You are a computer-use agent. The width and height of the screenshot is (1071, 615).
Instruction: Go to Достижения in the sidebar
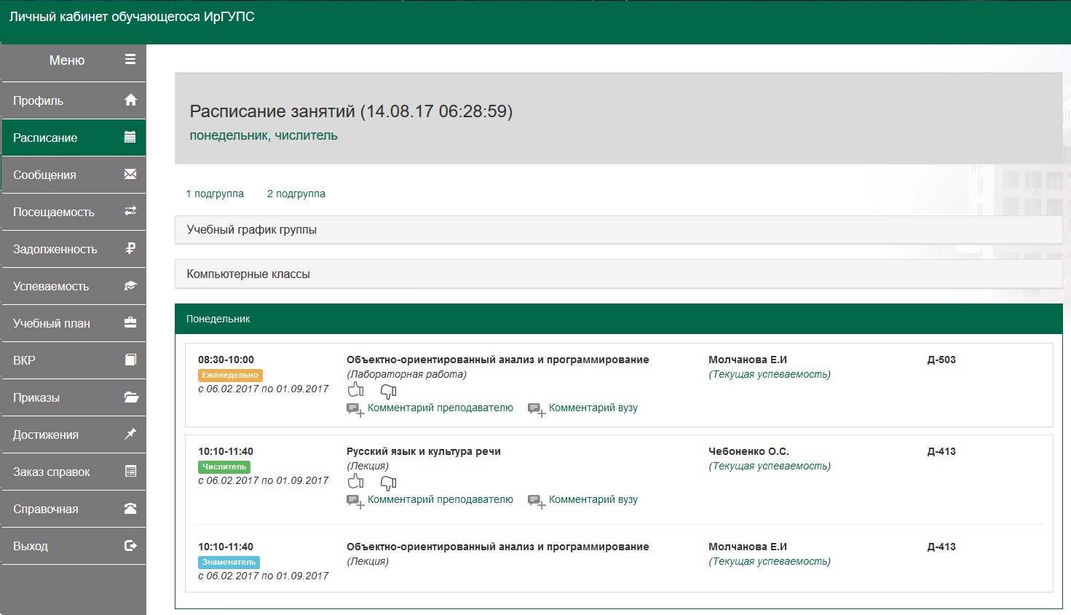point(74,435)
